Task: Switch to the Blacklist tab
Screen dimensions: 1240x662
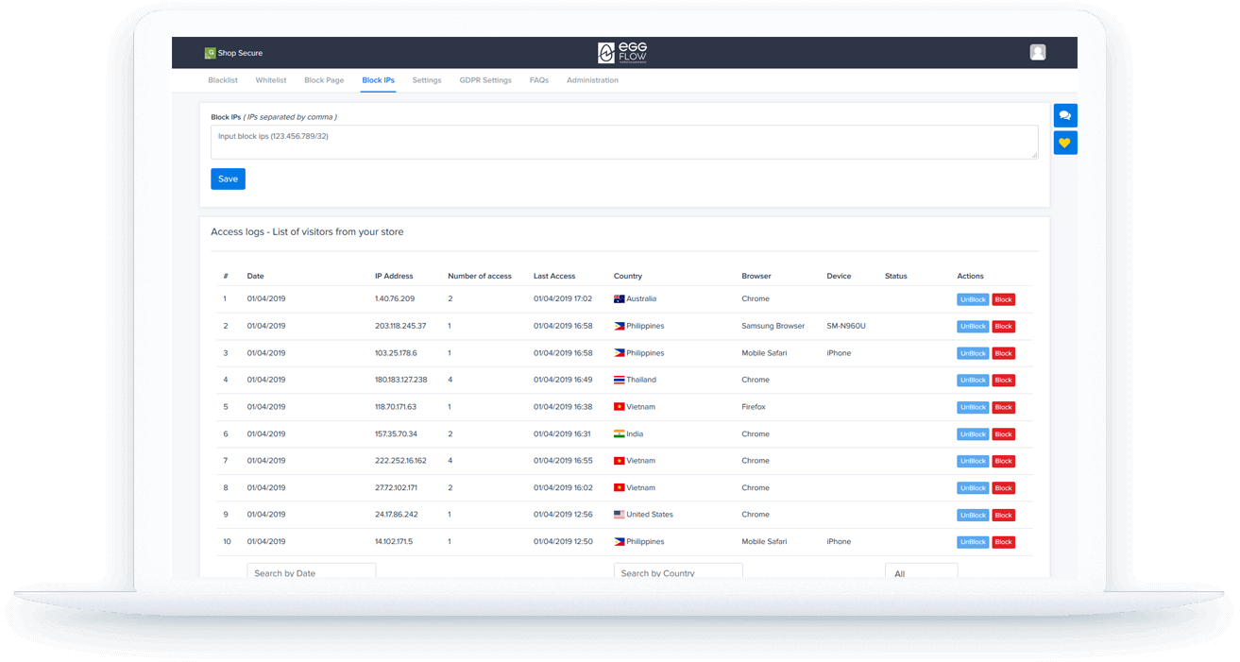Action: click(223, 80)
